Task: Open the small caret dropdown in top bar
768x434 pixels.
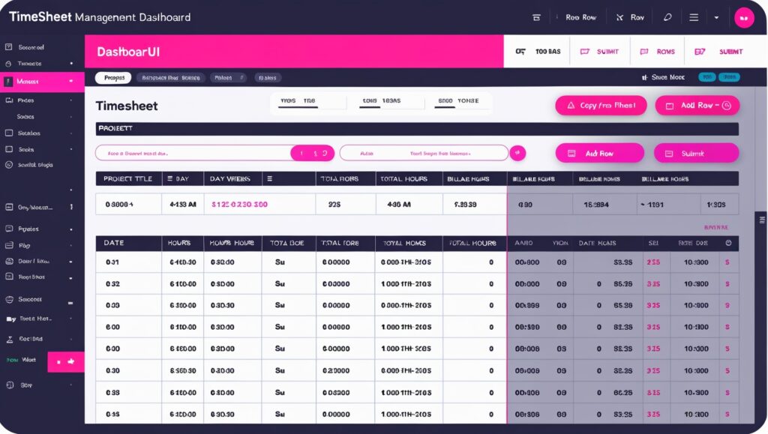Action: tap(716, 17)
